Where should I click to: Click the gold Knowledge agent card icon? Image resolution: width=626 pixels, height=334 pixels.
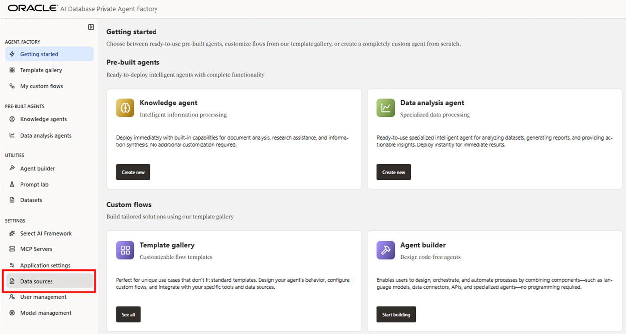point(125,108)
